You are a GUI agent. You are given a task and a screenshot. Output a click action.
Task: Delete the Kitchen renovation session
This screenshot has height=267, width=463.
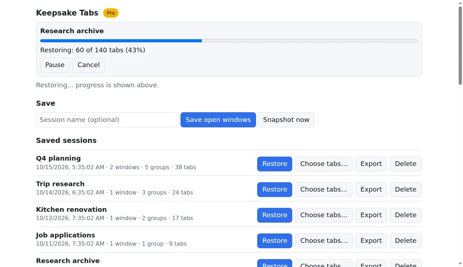pyautogui.click(x=405, y=215)
